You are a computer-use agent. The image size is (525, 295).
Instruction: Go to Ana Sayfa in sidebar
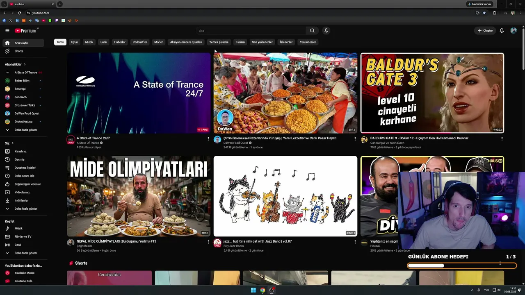tap(23, 43)
